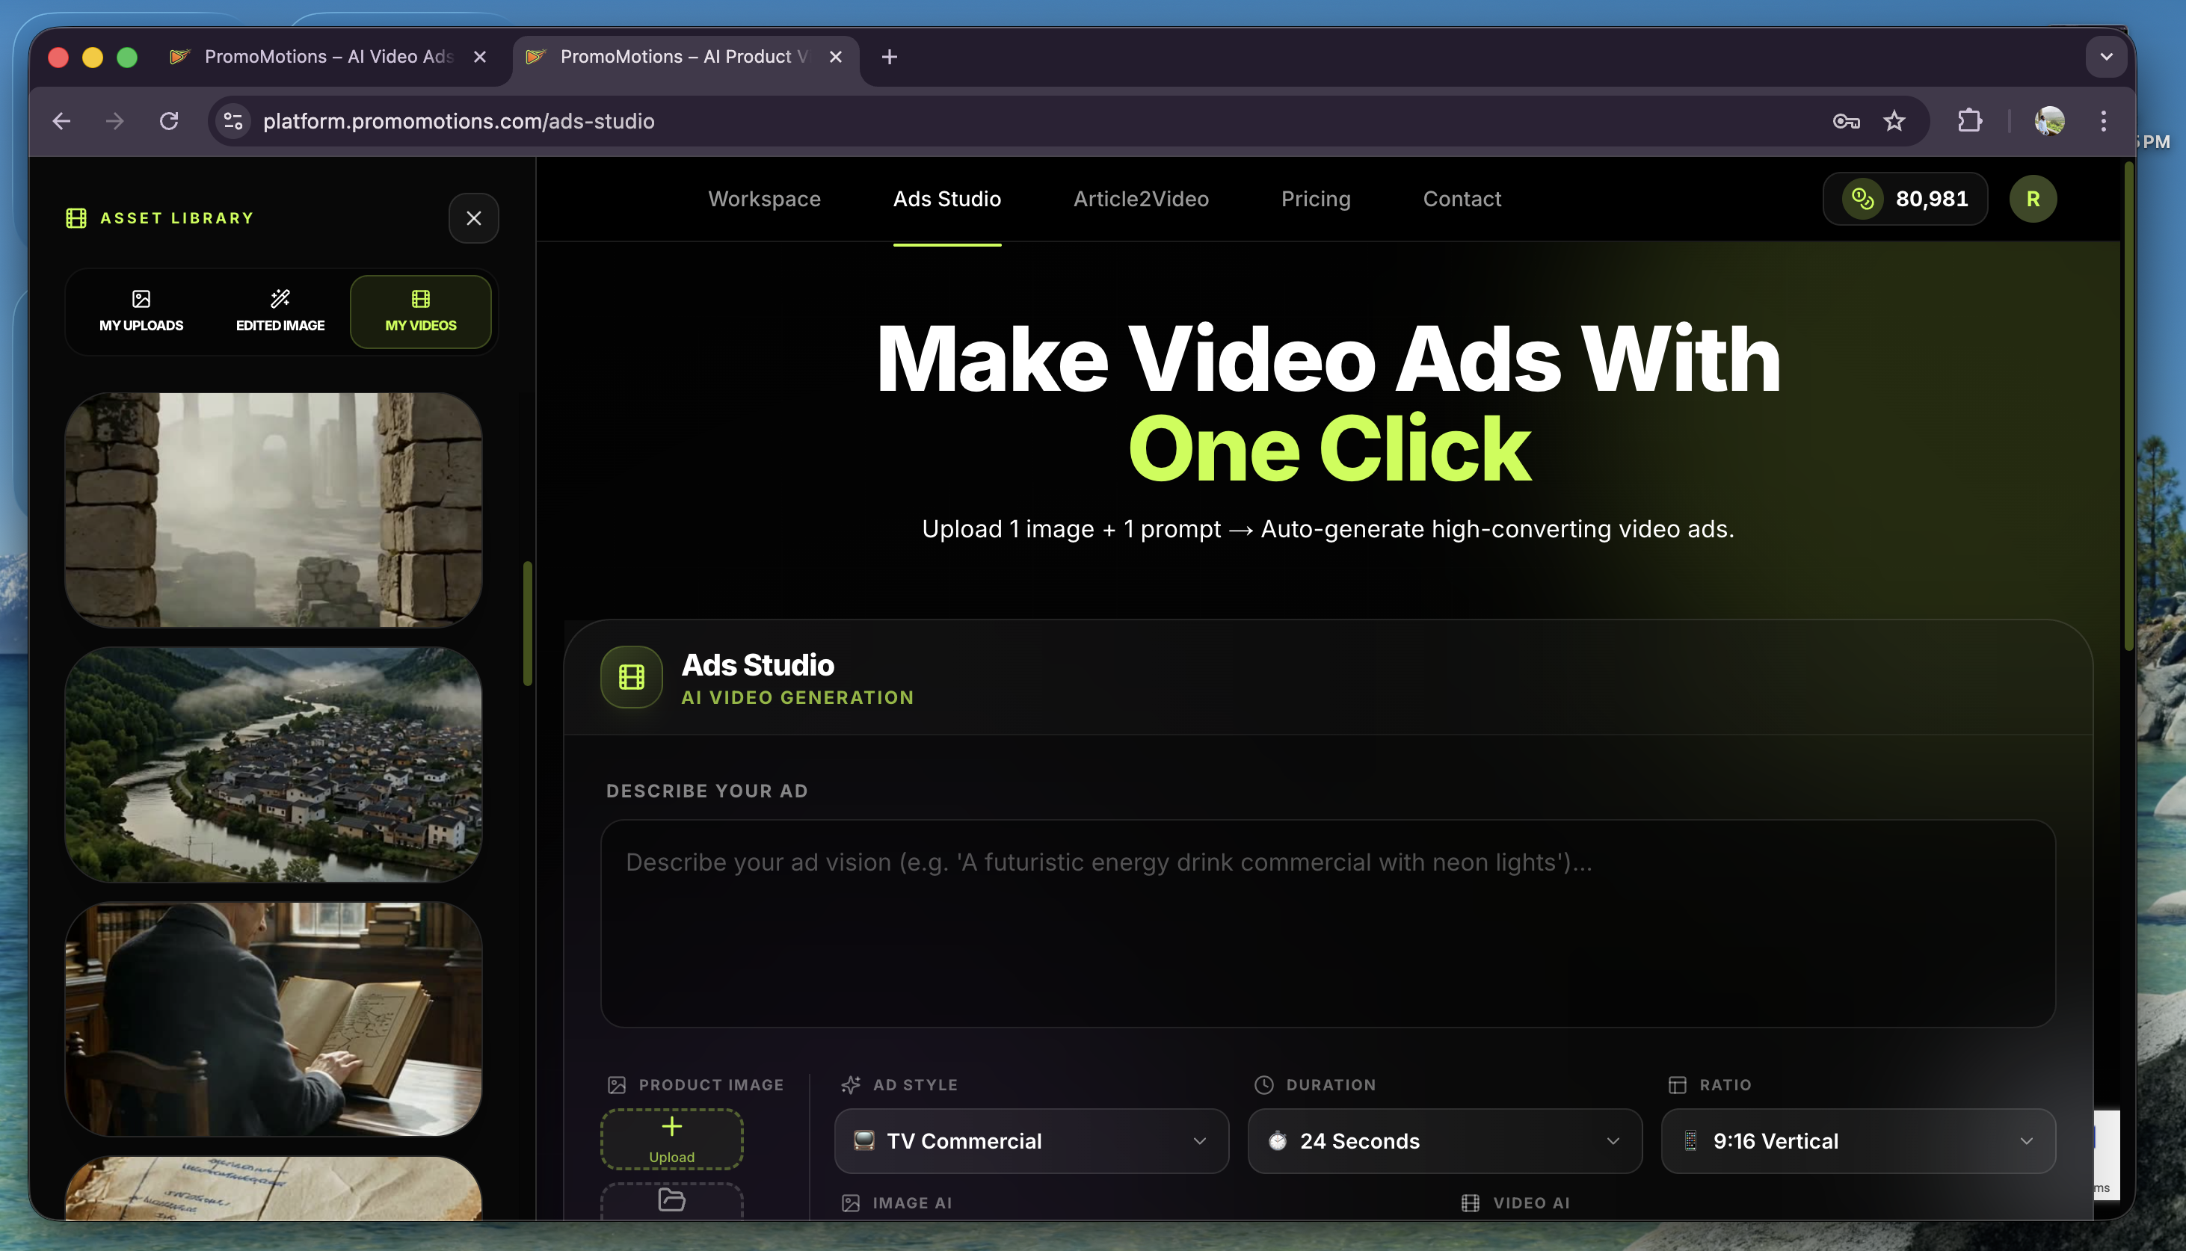Switch to Edited Image tab
Image resolution: width=2186 pixels, height=1251 pixels.
[x=280, y=311]
